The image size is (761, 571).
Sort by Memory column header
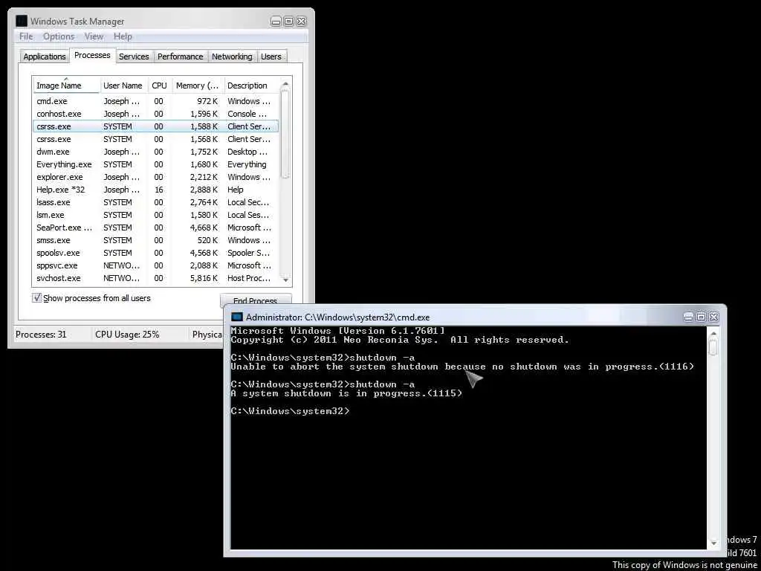[198, 85]
